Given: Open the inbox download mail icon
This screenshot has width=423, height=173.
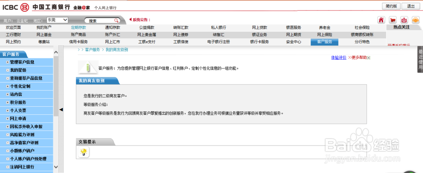Looking at the screenshot, I should [x=404, y=20].
